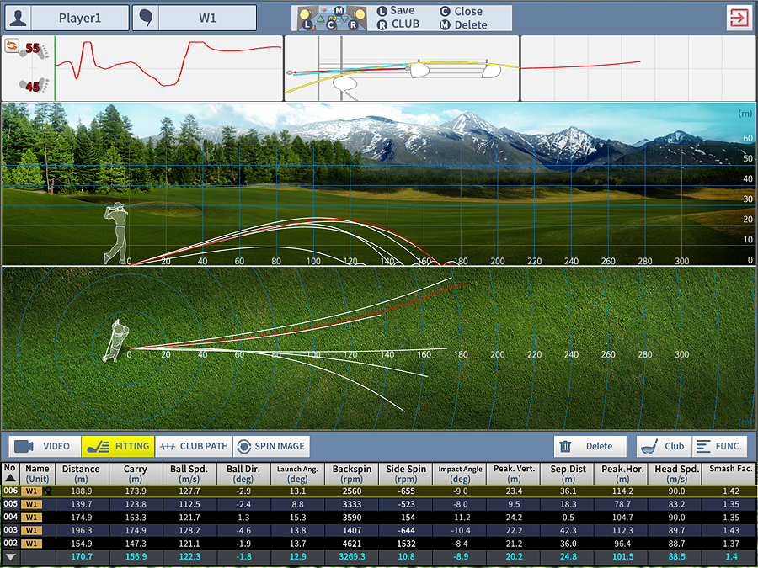Click the Carry column header
The width and height of the screenshot is (758, 568).
point(135,474)
